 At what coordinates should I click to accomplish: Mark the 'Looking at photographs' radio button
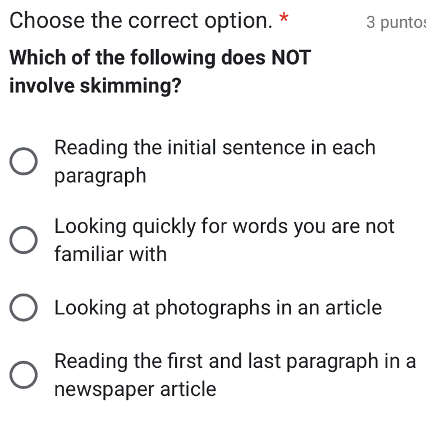pyautogui.click(x=24, y=308)
